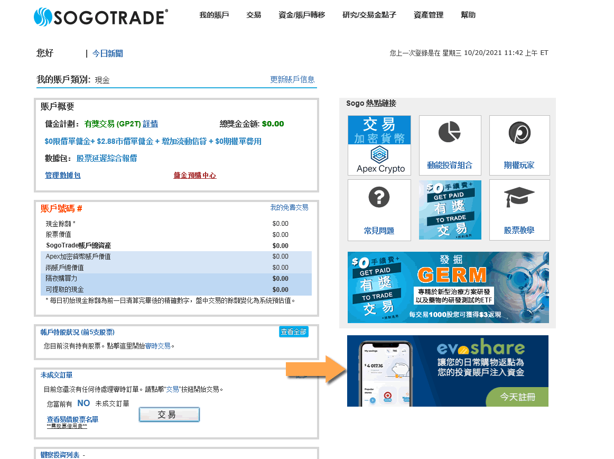Viewport: 614px width, 459px height.
Task: Open the GERM ETF promotional banner
Action: 448,287
